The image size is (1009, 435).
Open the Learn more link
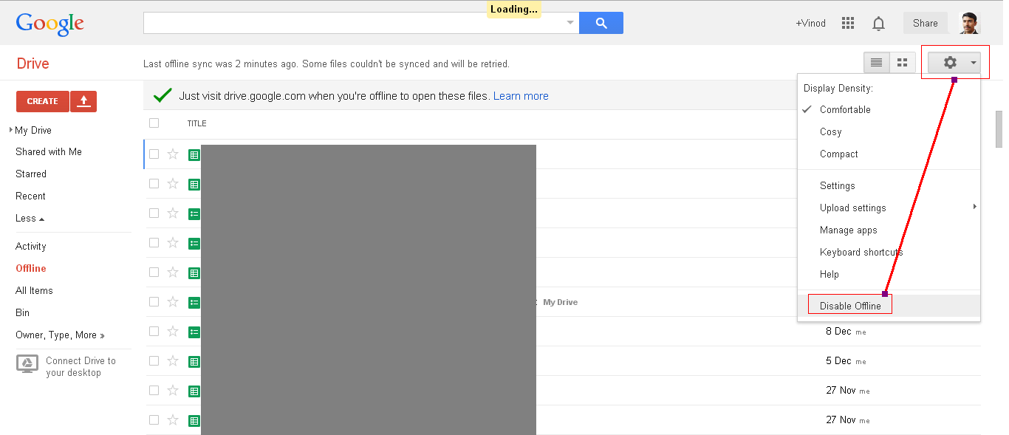(521, 95)
